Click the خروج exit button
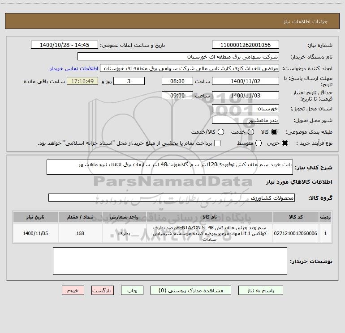Image resolution: width=345 pixels, height=333 pixels. 73,291
